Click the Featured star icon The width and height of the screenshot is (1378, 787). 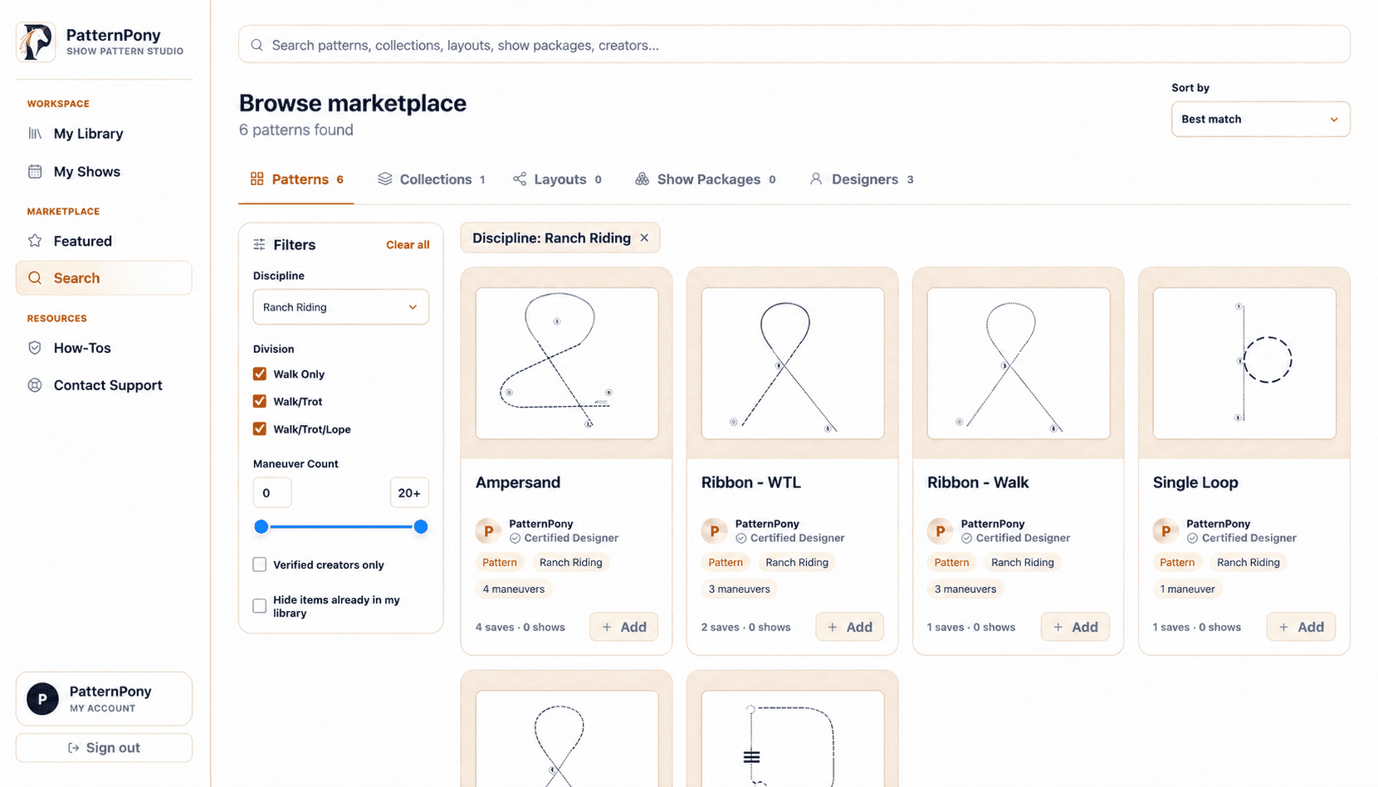tap(35, 241)
